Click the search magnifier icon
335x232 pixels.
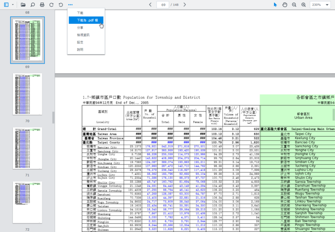pos(33,5)
